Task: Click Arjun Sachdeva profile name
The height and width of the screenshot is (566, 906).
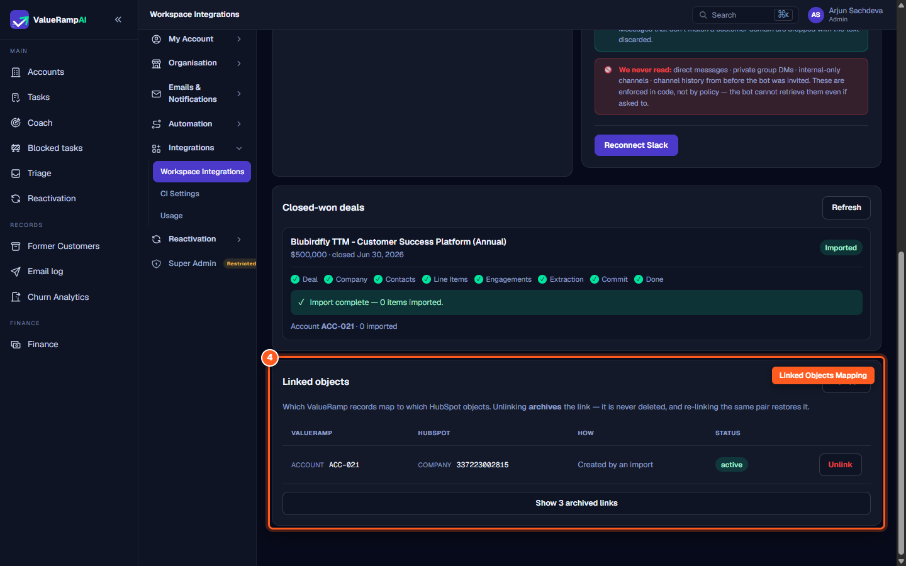Action: pyautogui.click(x=856, y=11)
